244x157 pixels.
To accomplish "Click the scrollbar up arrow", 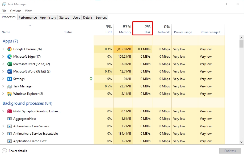I will pyautogui.click(x=241, y=38).
